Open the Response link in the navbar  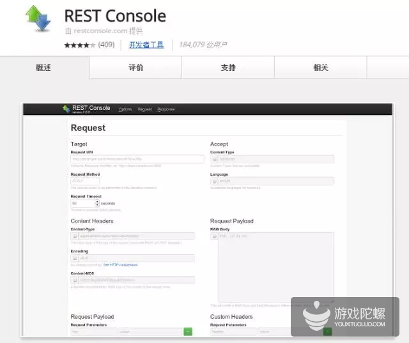(x=166, y=109)
